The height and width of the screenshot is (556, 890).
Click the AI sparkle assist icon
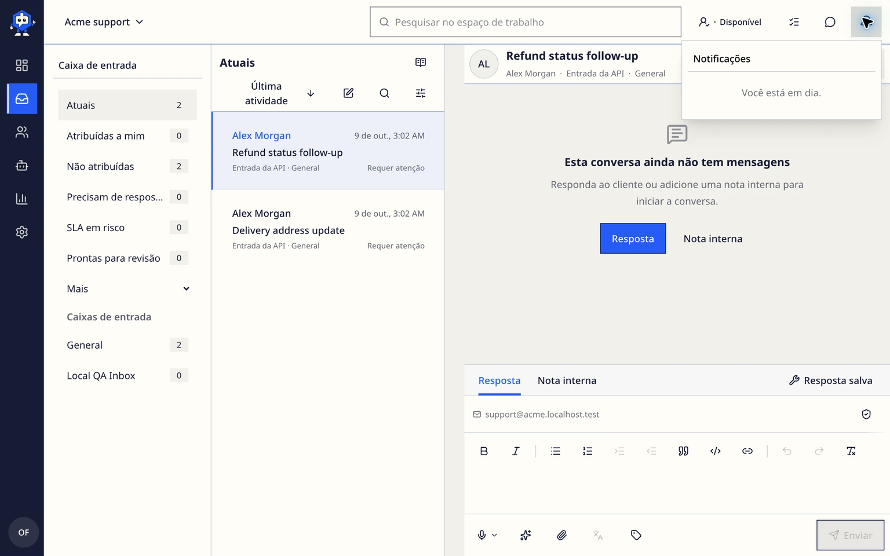[x=526, y=535]
